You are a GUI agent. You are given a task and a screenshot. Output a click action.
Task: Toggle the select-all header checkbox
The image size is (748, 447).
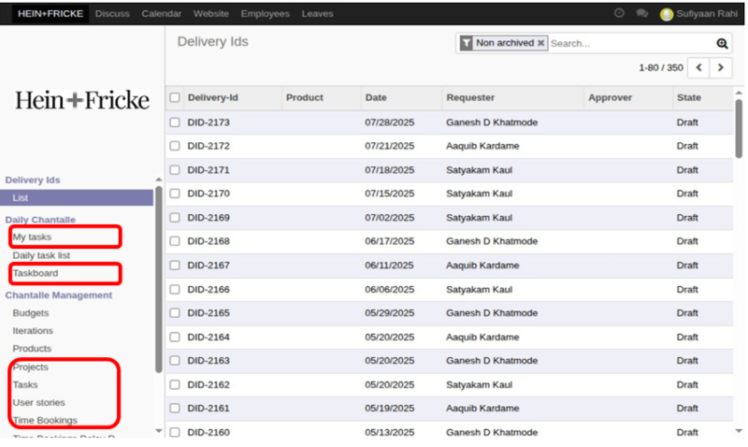coord(175,97)
